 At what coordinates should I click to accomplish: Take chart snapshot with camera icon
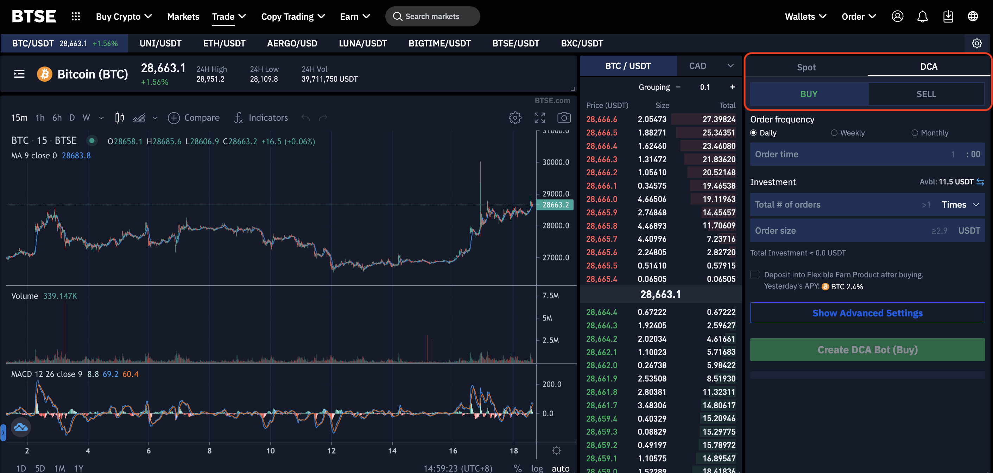point(564,118)
